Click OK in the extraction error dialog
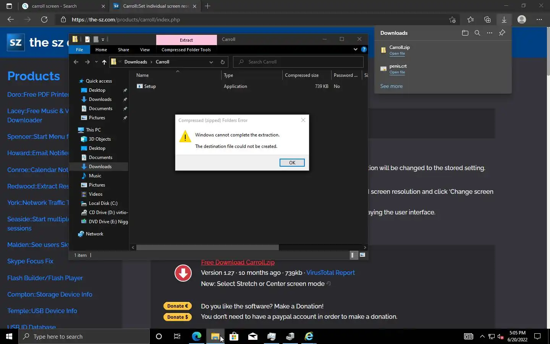The height and width of the screenshot is (344, 550). click(292, 162)
